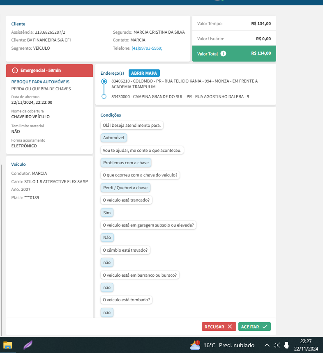Click the assistência number 313.68265287/2
This screenshot has height=353, width=323.
click(50, 32)
